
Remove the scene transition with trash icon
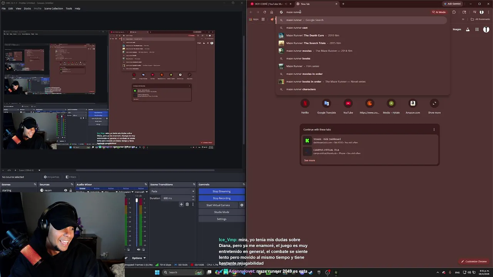(187, 204)
